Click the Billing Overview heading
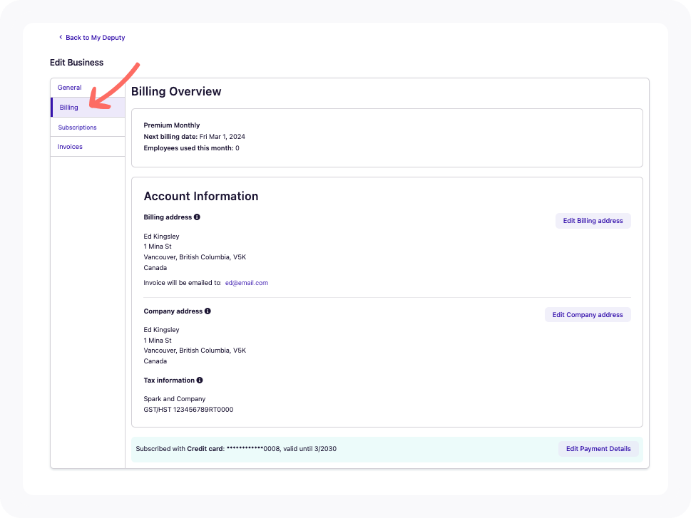Image resolution: width=691 pixels, height=518 pixels. click(176, 92)
